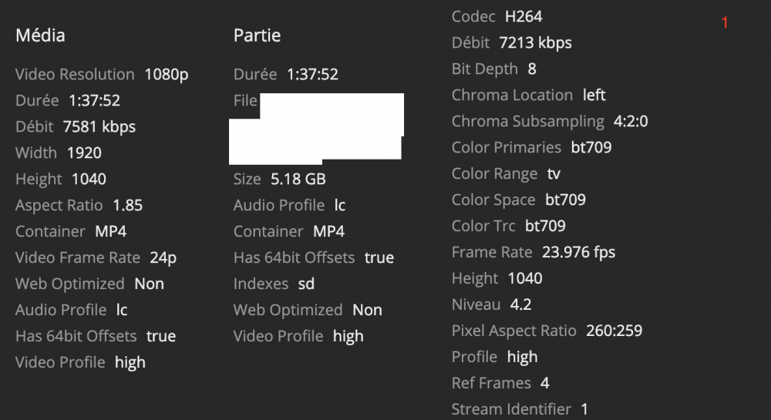Click the Média section heading
This screenshot has height=420, width=771.
click(x=40, y=35)
